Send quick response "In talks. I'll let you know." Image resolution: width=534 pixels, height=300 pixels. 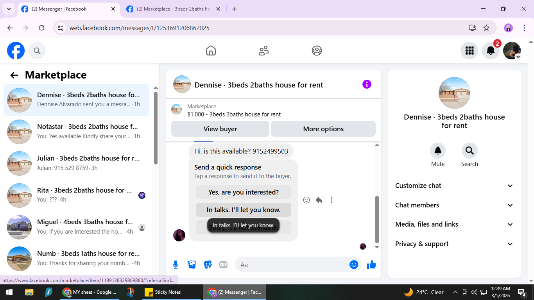244,210
